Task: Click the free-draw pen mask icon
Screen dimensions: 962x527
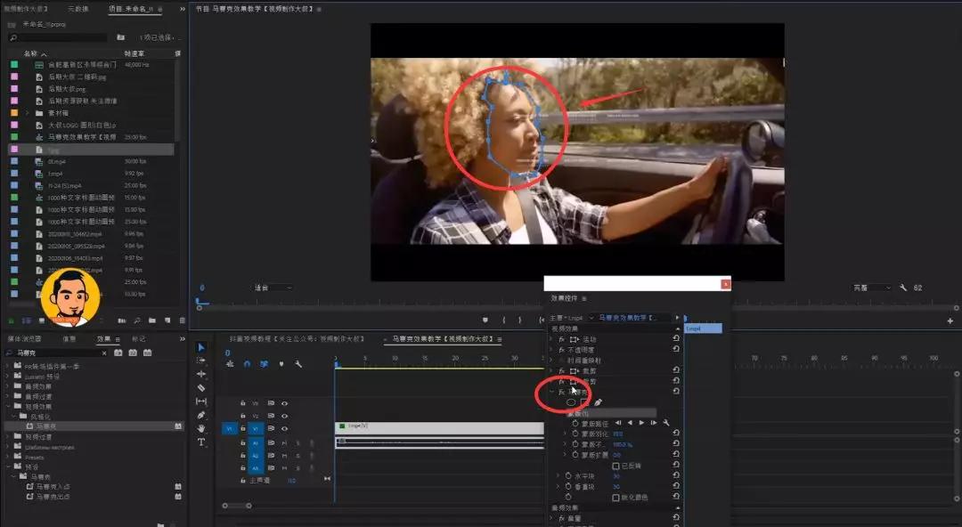Action: click(599, 402)
